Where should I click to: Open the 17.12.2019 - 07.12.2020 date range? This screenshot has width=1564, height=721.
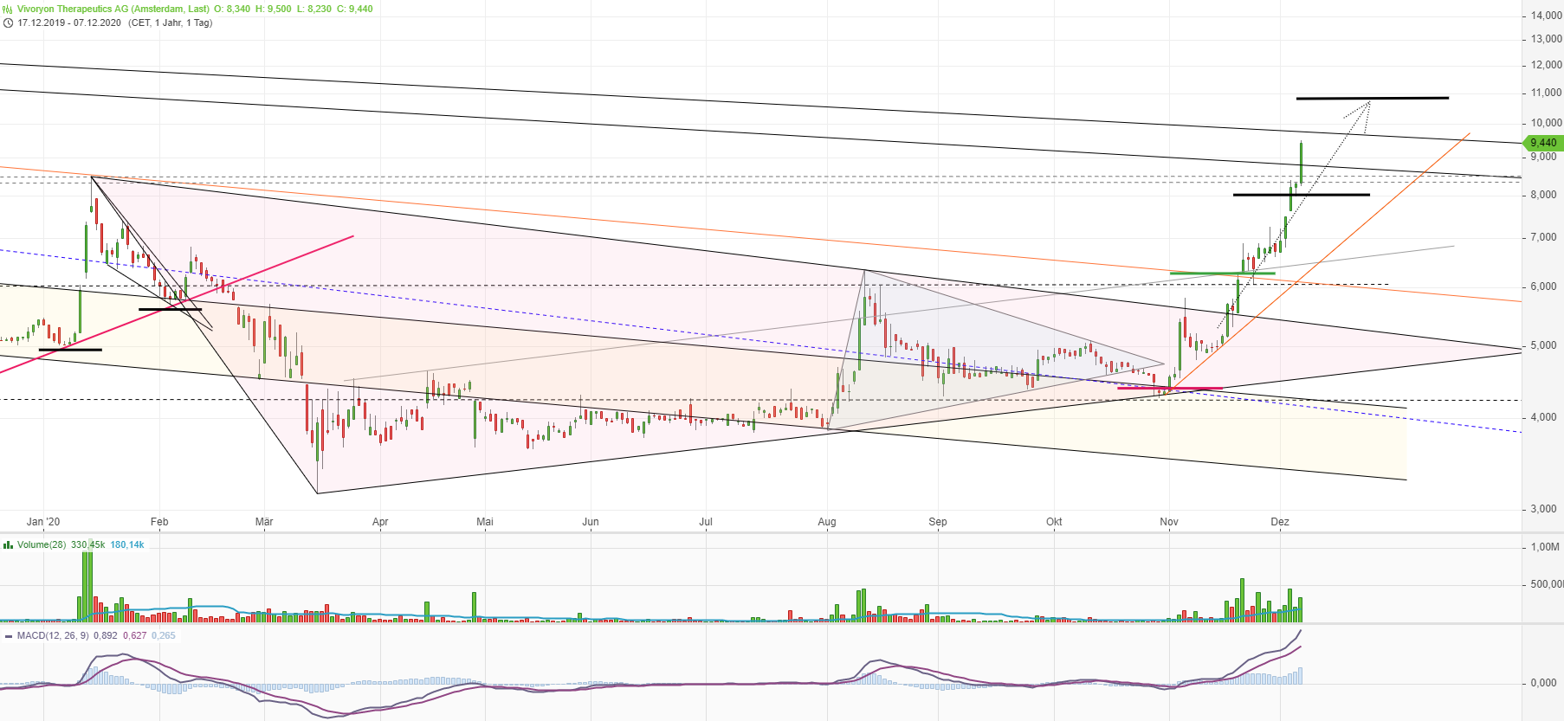(69, 23)
